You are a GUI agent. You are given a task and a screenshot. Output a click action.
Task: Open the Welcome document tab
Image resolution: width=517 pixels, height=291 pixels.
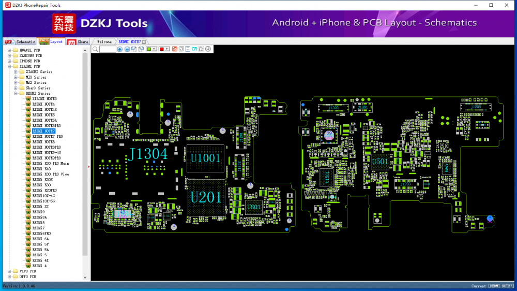104,42
